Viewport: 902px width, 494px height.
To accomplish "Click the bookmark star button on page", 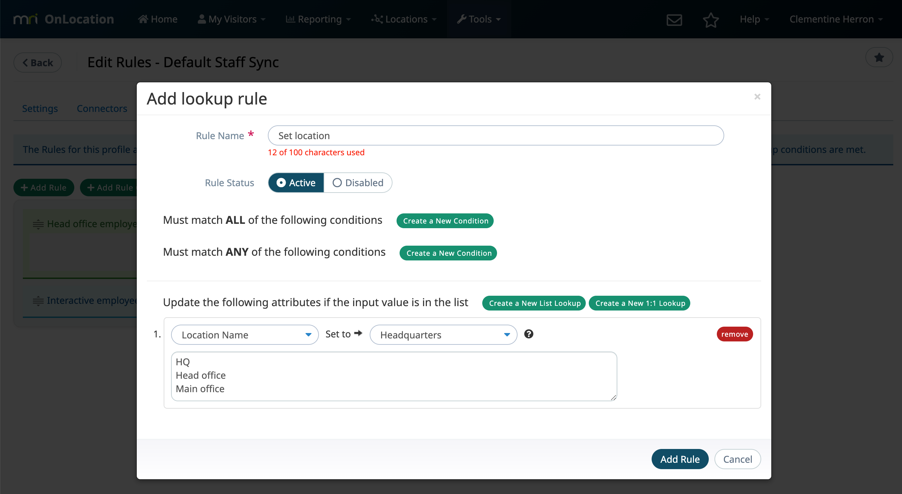I will click(x=879, y=57).
